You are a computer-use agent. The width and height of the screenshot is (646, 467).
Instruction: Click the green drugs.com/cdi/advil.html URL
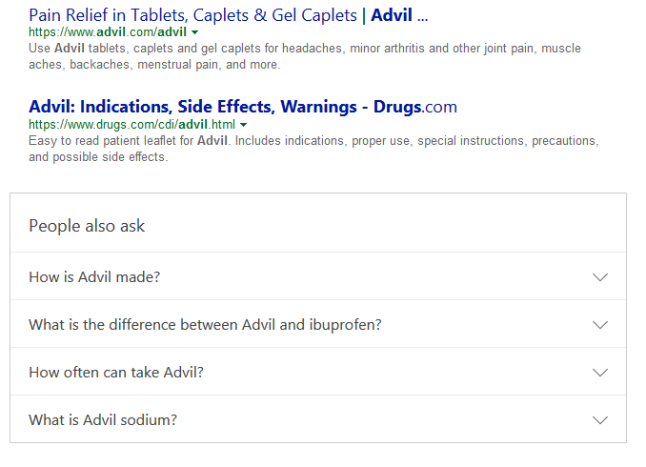pyautogui.click(x=131, y=124)
